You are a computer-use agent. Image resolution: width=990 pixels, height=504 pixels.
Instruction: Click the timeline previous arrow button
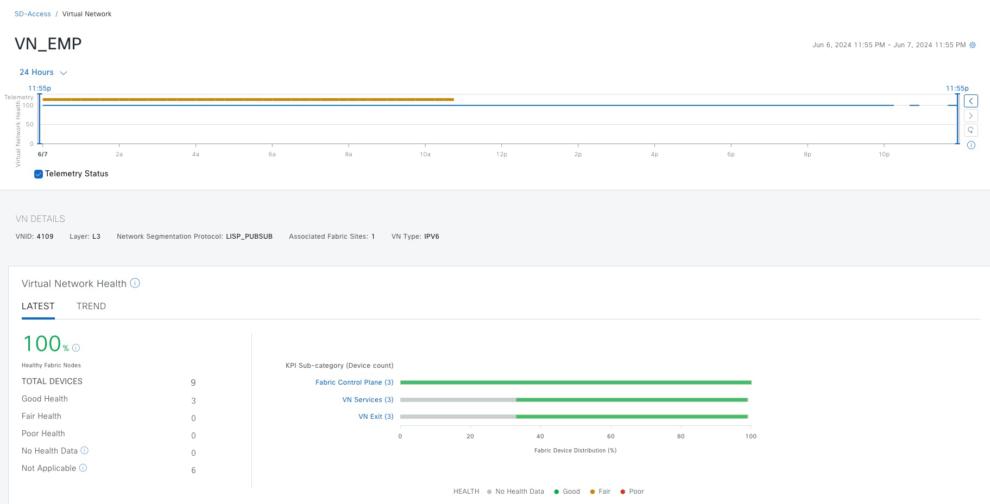click(x=970, y=101)
